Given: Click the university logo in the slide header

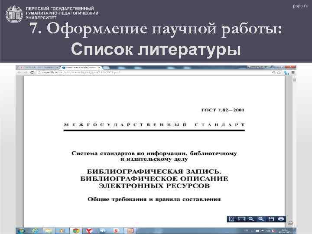Looking at the screenshot, I should [x=14, y=14].
